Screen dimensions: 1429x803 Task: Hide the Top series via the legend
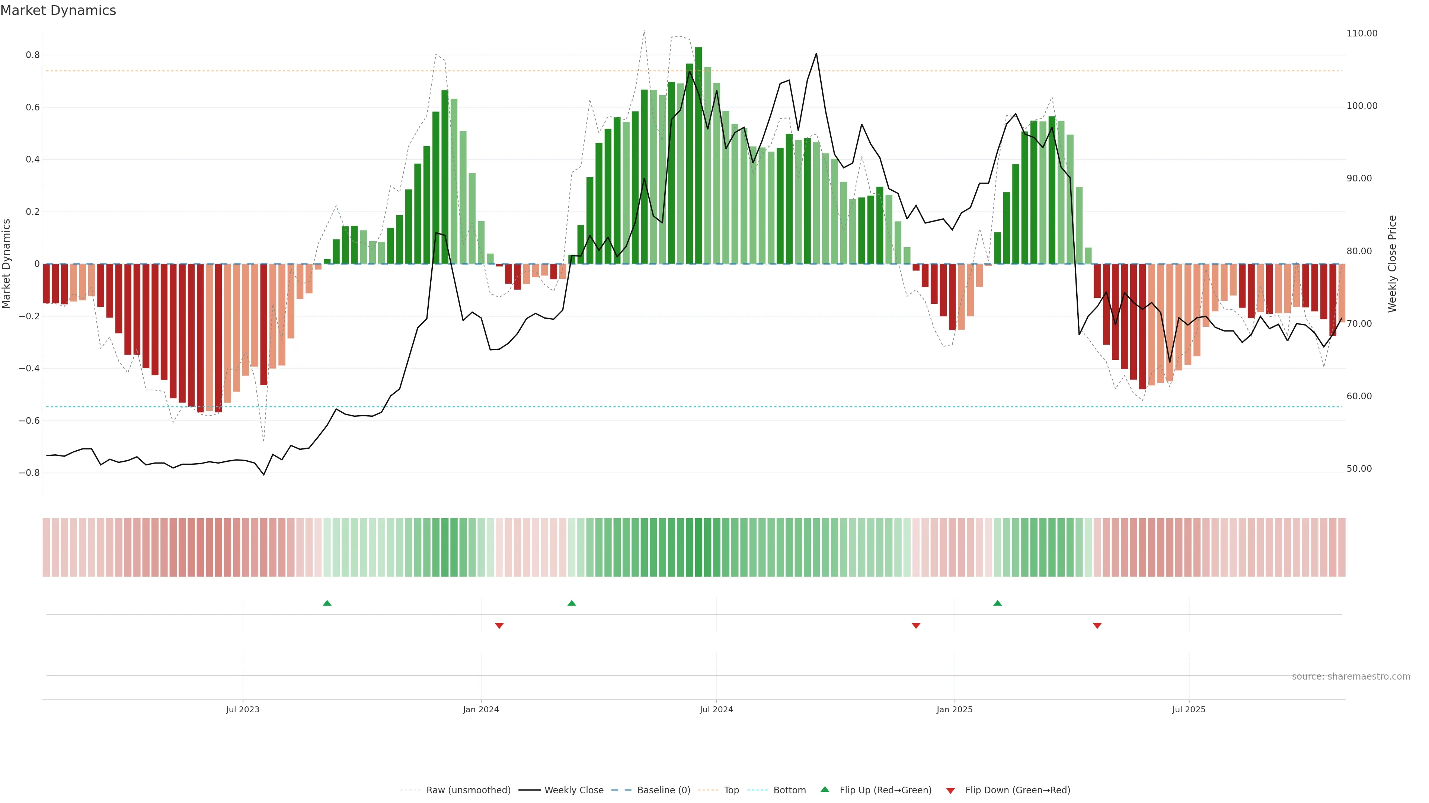click(731, 790)
